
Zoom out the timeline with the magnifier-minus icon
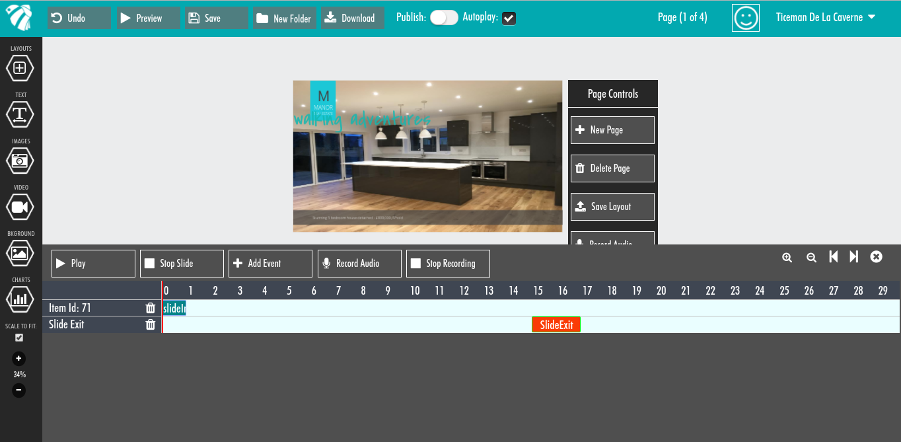coord(811,258)
